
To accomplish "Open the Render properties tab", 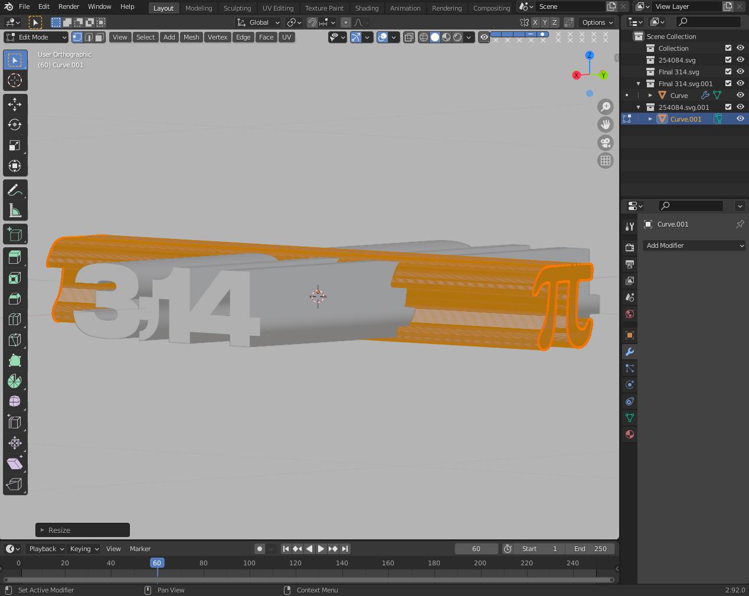I will pos(630,247).
